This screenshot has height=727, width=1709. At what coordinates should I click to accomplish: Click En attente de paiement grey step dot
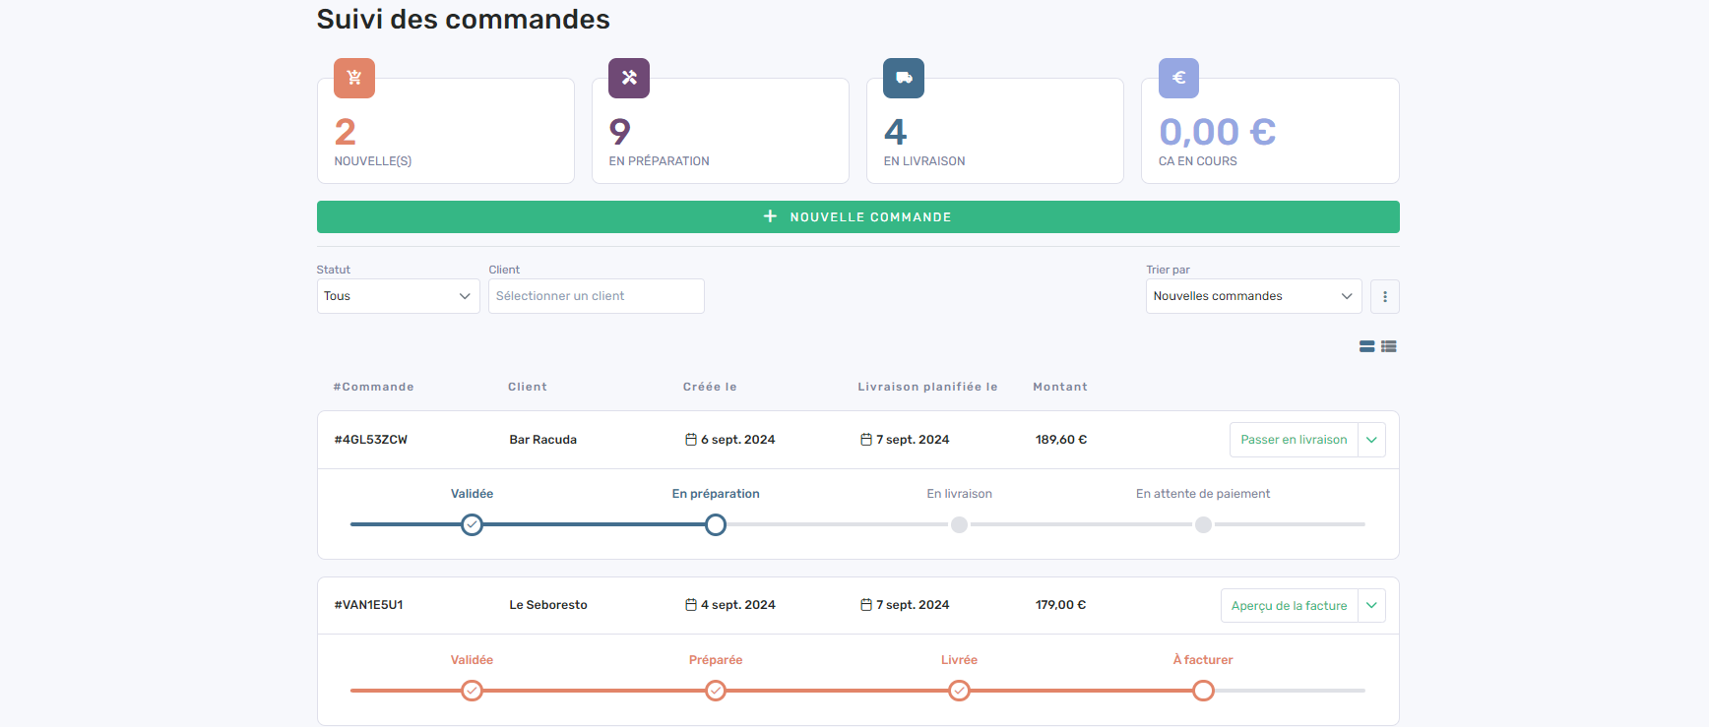pyautogui.click(x=1203, y=524)
